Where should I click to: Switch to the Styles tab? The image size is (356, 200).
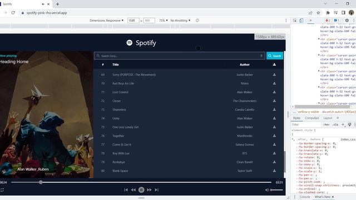click(296, 118)
